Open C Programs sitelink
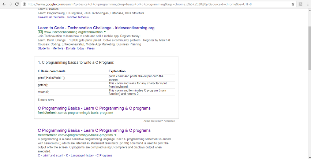Screen dimensions: 311x159 (x=104, y=155)
